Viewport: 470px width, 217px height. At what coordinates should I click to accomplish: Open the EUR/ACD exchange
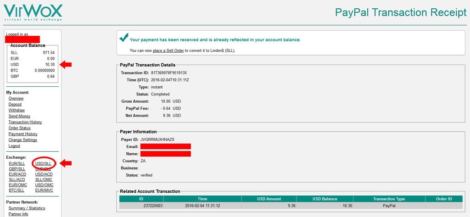(x=17, y=174)
